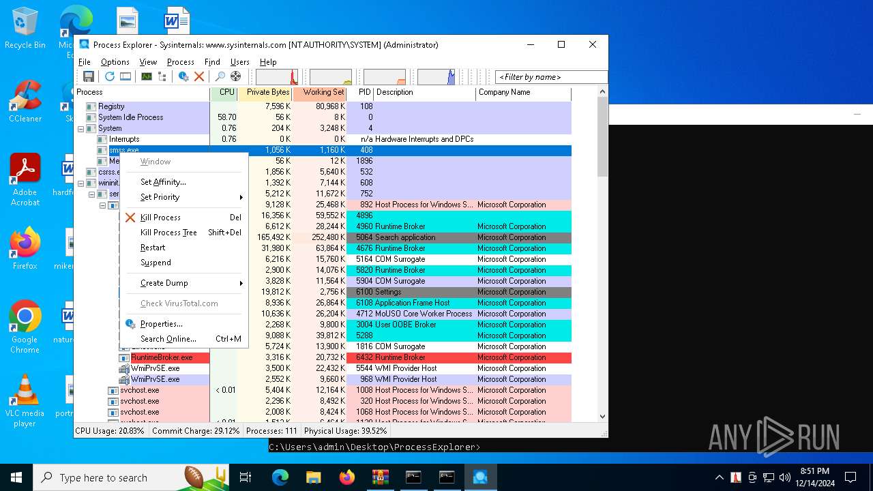This screenshot has height=491, width=873.
Task: Click the Find Handle or DLL binoculars icon
Action: [x=220, y=76]
